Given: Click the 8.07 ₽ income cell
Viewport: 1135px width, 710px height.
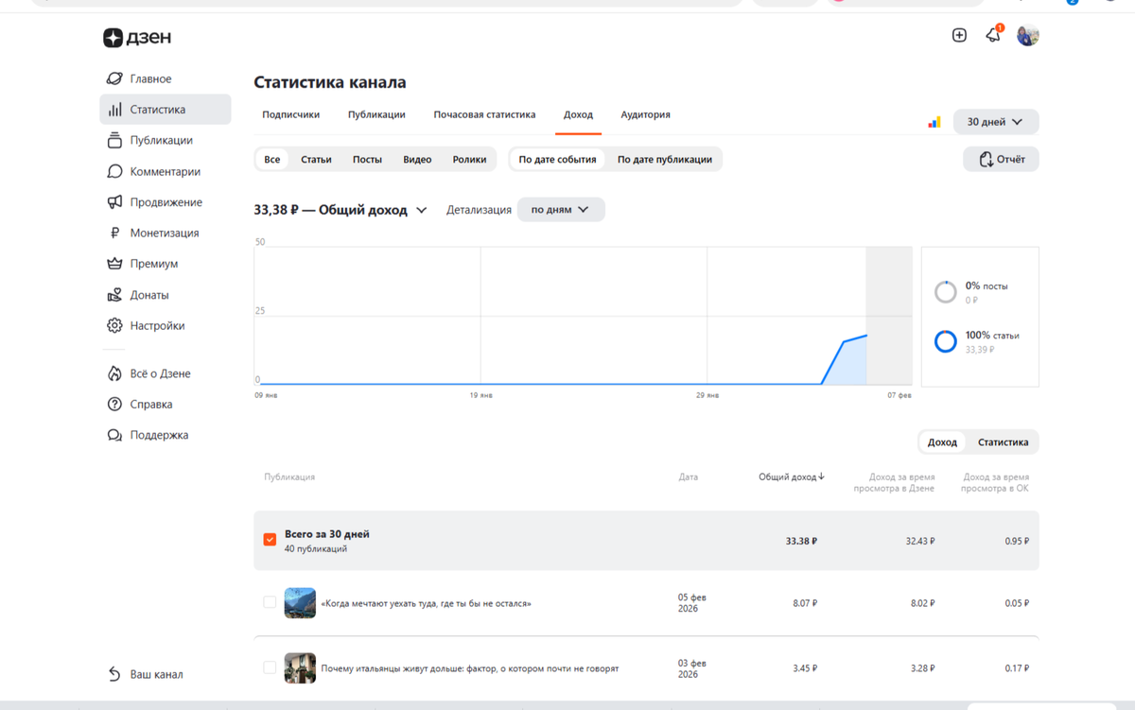Looking at the screenshot, I should coord(805,602).
